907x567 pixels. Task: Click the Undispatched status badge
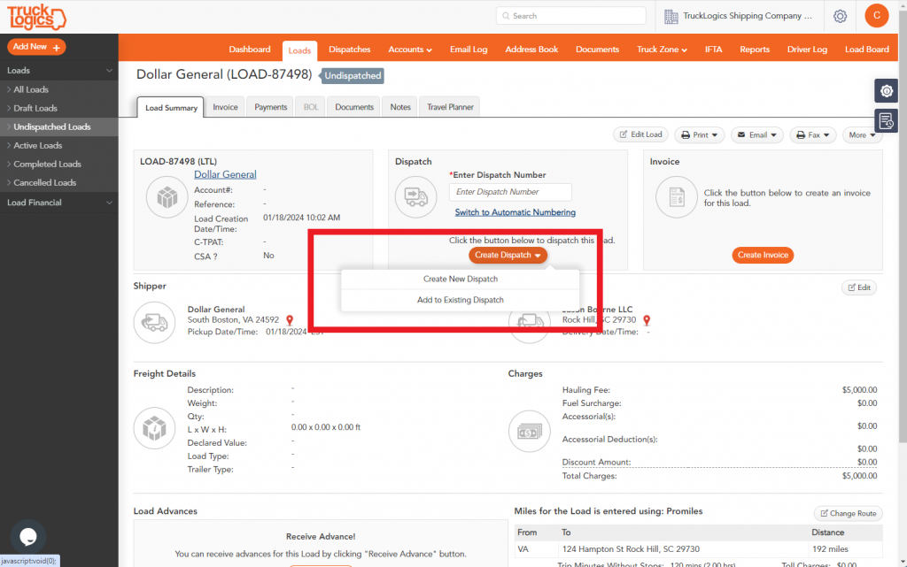pyautogui.click(x=353, y=76)
